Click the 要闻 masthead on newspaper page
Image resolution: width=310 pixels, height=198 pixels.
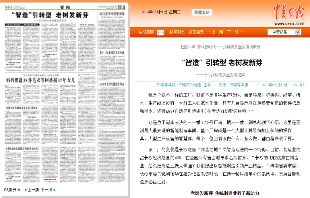point(65,7)
